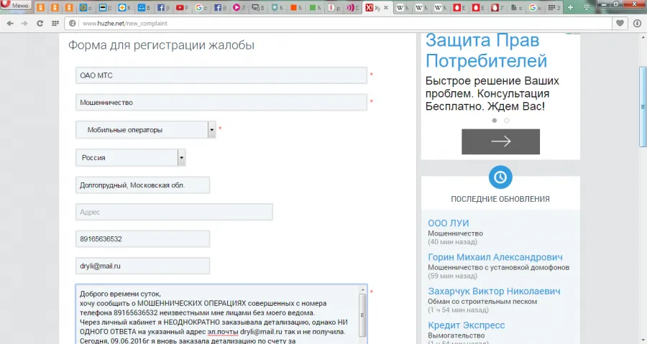Switch to the blue plus-circle icon tab
Image resolution: width=647 pixels, height=344 pixels.
click(124, 7)
